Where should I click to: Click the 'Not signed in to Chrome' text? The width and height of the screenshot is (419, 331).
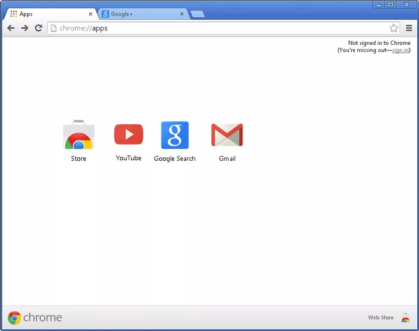[x=379, y=43]
